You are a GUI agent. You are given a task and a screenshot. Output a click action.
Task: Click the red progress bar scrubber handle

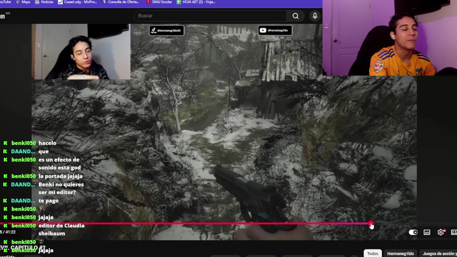coord(371,224)
